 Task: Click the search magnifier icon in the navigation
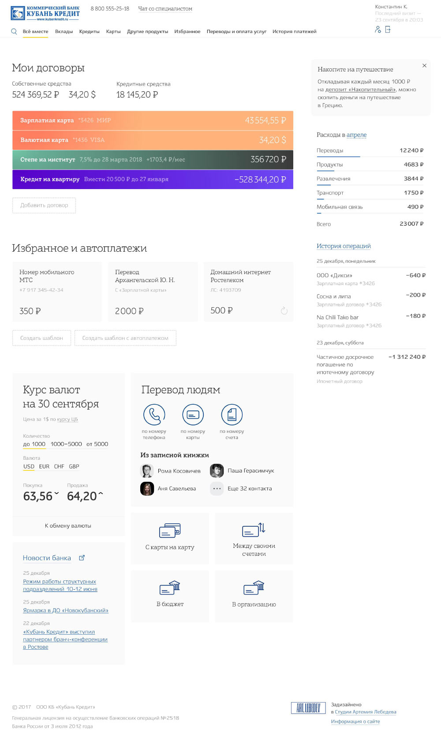pyautogui.click(x=14, y=31)
